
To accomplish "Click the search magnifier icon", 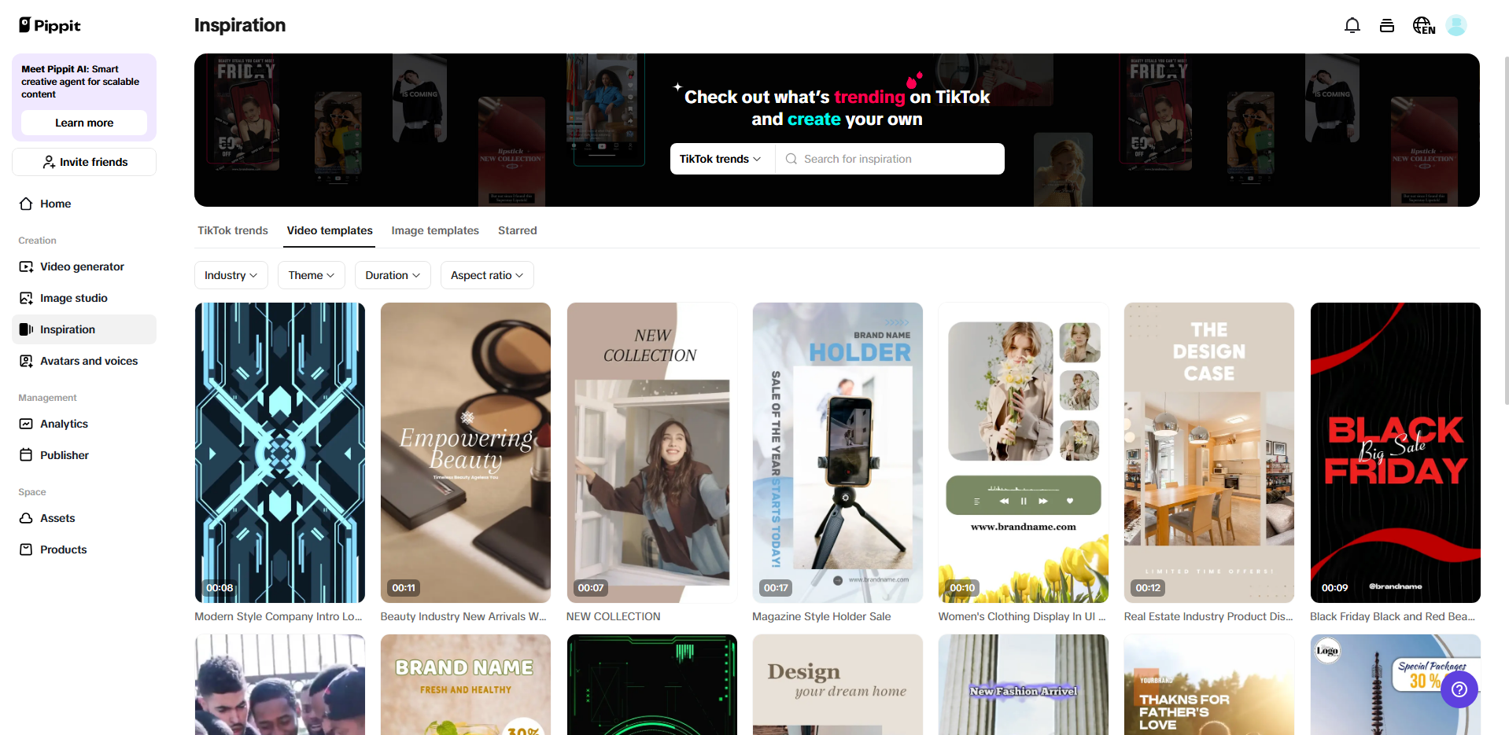I will pos(791,159).
